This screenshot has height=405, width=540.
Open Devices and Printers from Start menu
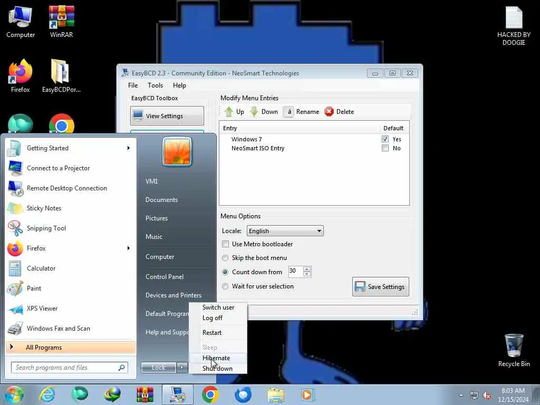click(x=173, y=295)
